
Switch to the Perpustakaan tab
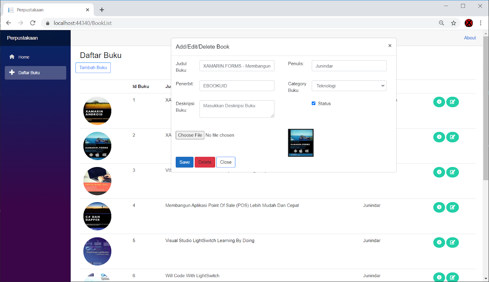click(48, 10)
